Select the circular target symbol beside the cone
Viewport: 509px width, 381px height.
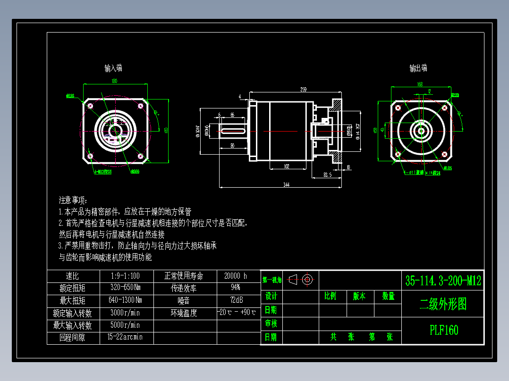pos(308,279)
